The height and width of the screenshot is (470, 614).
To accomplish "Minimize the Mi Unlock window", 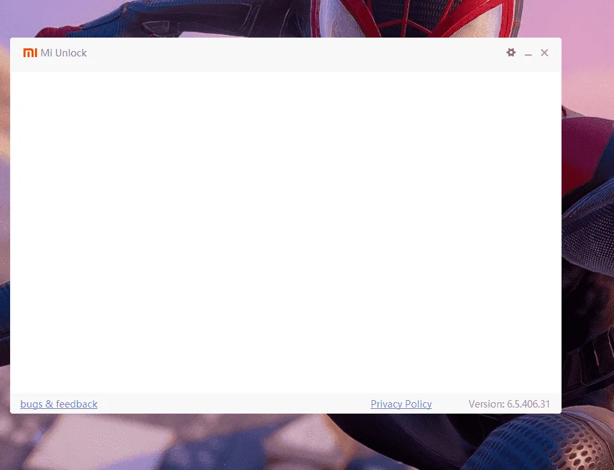I will (528, 54).
